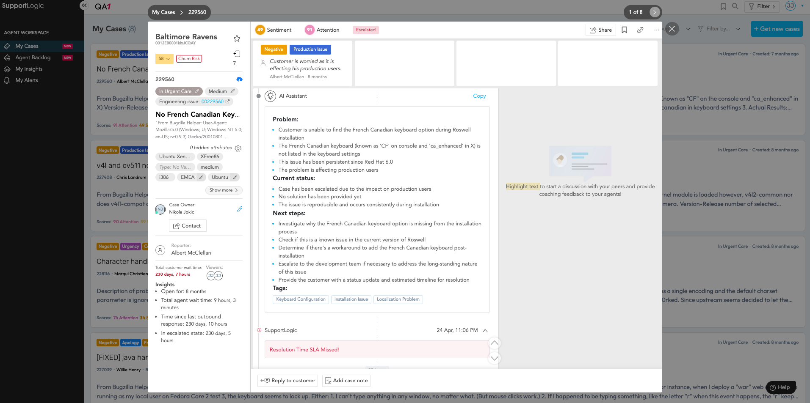Copy the case link icon
Viewport: 810px width, 403px height.
pyautogui.click(x=640, y=30)
